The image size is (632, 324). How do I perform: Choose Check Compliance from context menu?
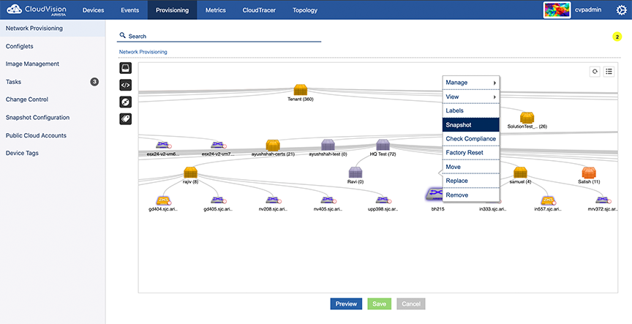click(x=471, y=139)
